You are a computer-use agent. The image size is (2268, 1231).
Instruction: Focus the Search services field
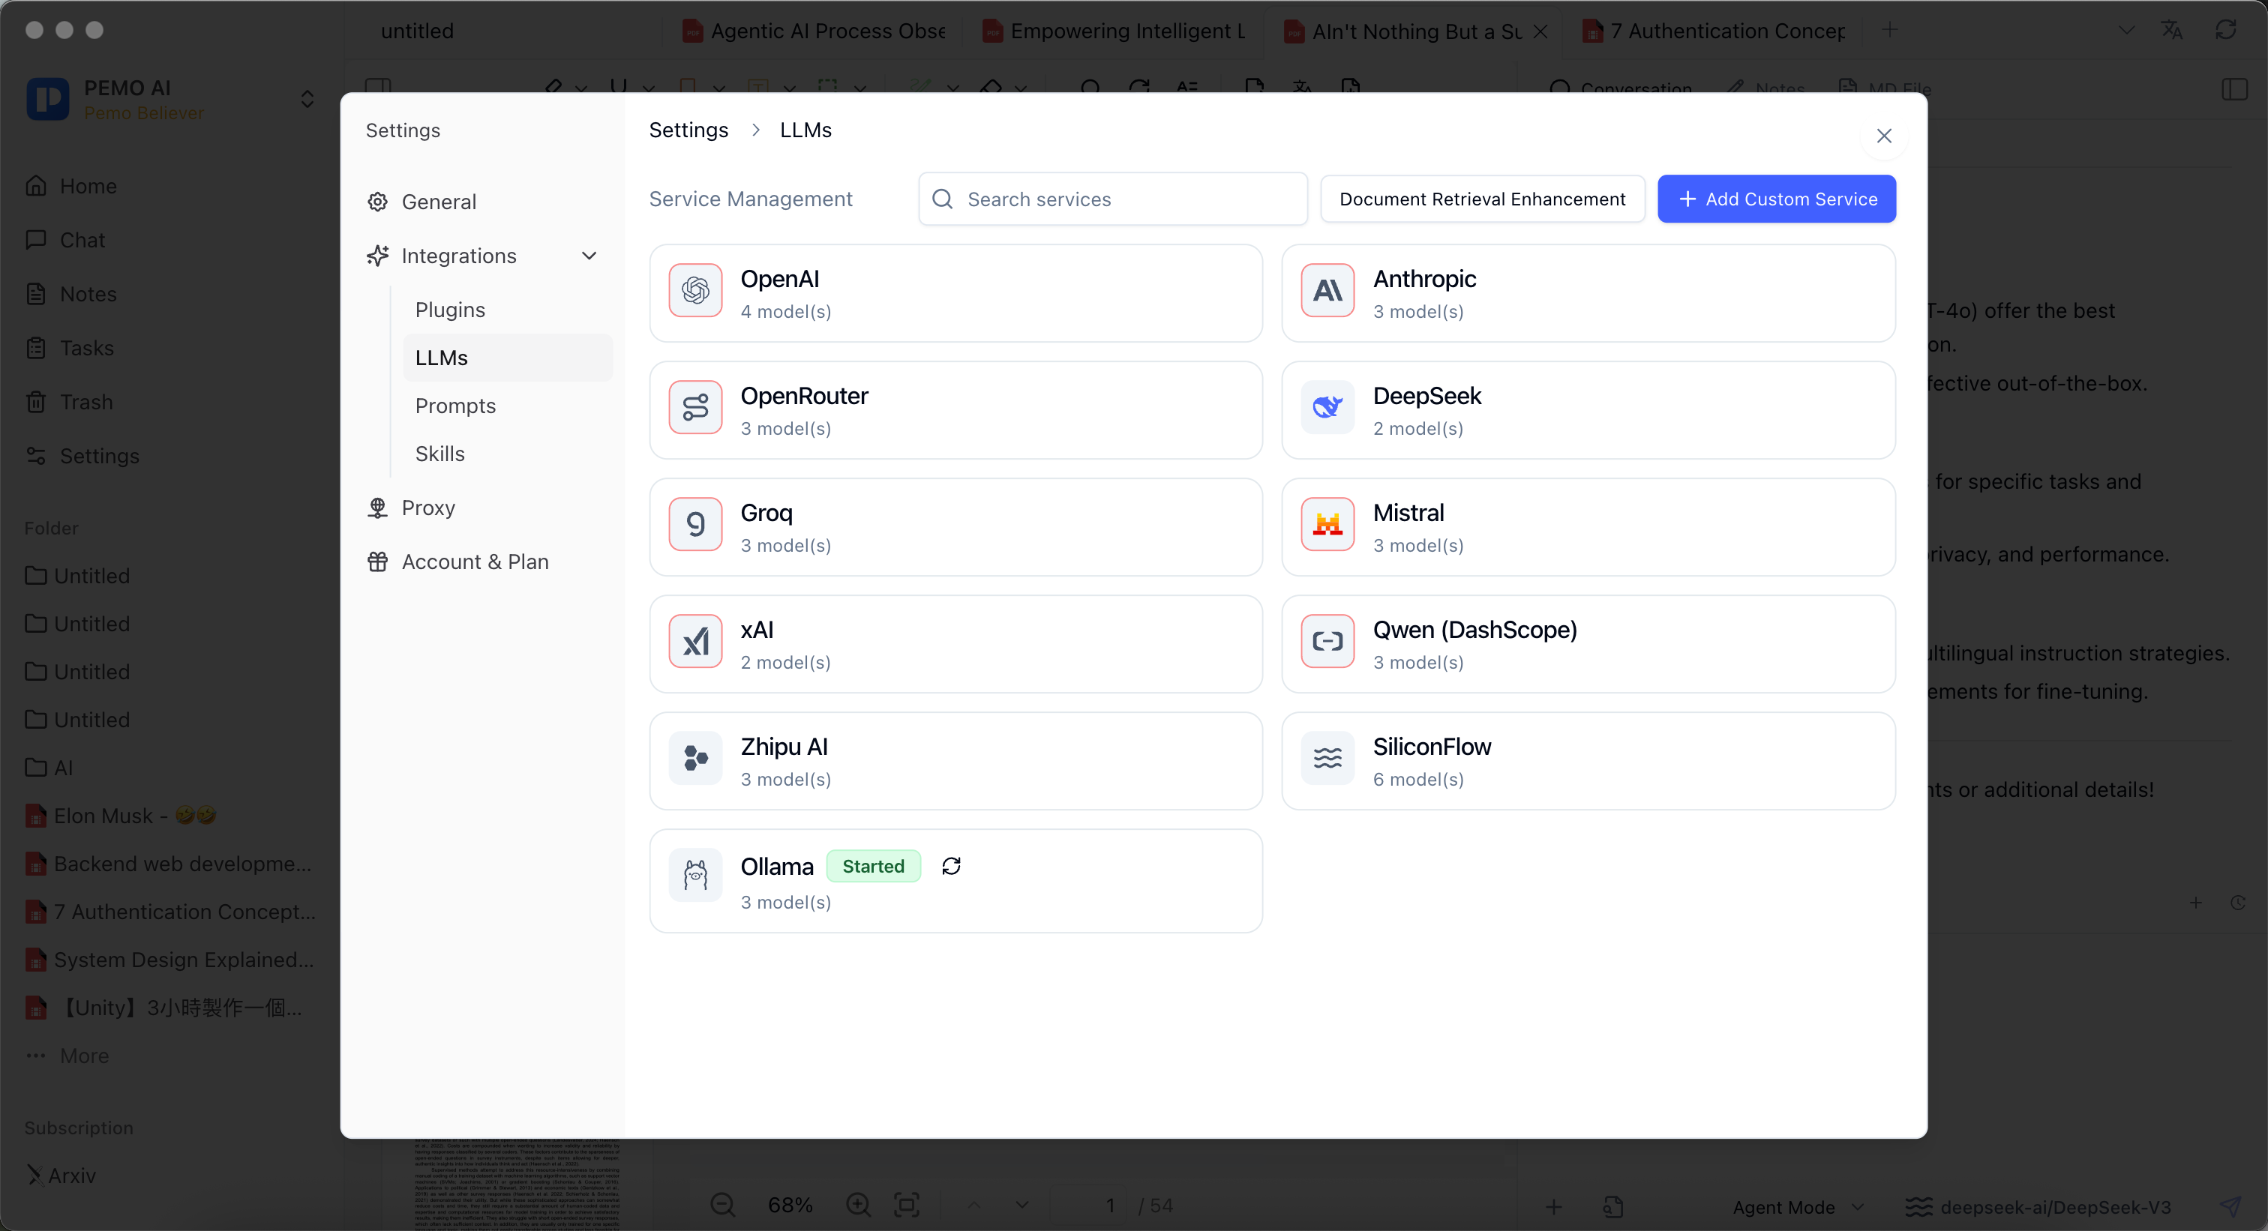coord(1113,199)
